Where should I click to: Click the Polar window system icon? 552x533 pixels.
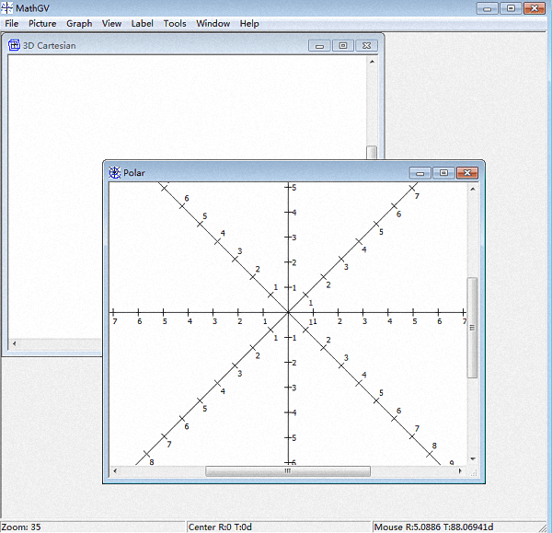[115, 172]
